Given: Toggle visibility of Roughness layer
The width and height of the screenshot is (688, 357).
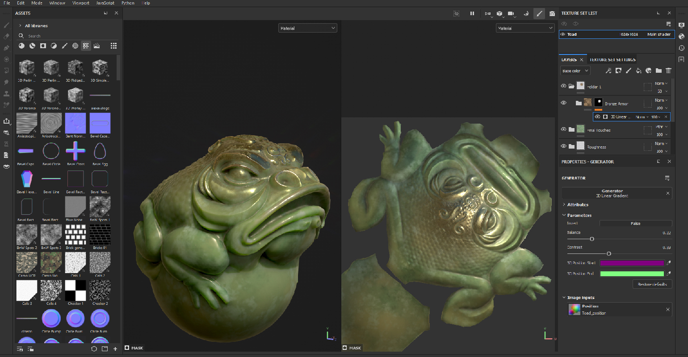Looking at the screenshot, I should click(x=563, y=146).
